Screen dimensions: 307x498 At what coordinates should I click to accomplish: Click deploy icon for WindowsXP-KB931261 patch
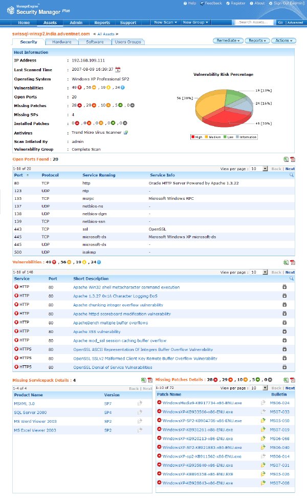pos(263,429)
